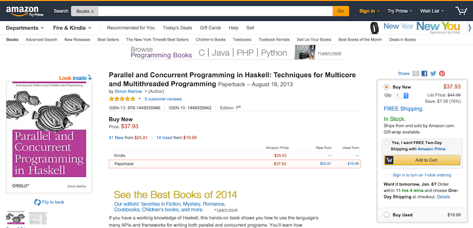Click the Amazon logo
Image resolution: width=473 pixels, height=228 pixels.
(x=24, y=11)
